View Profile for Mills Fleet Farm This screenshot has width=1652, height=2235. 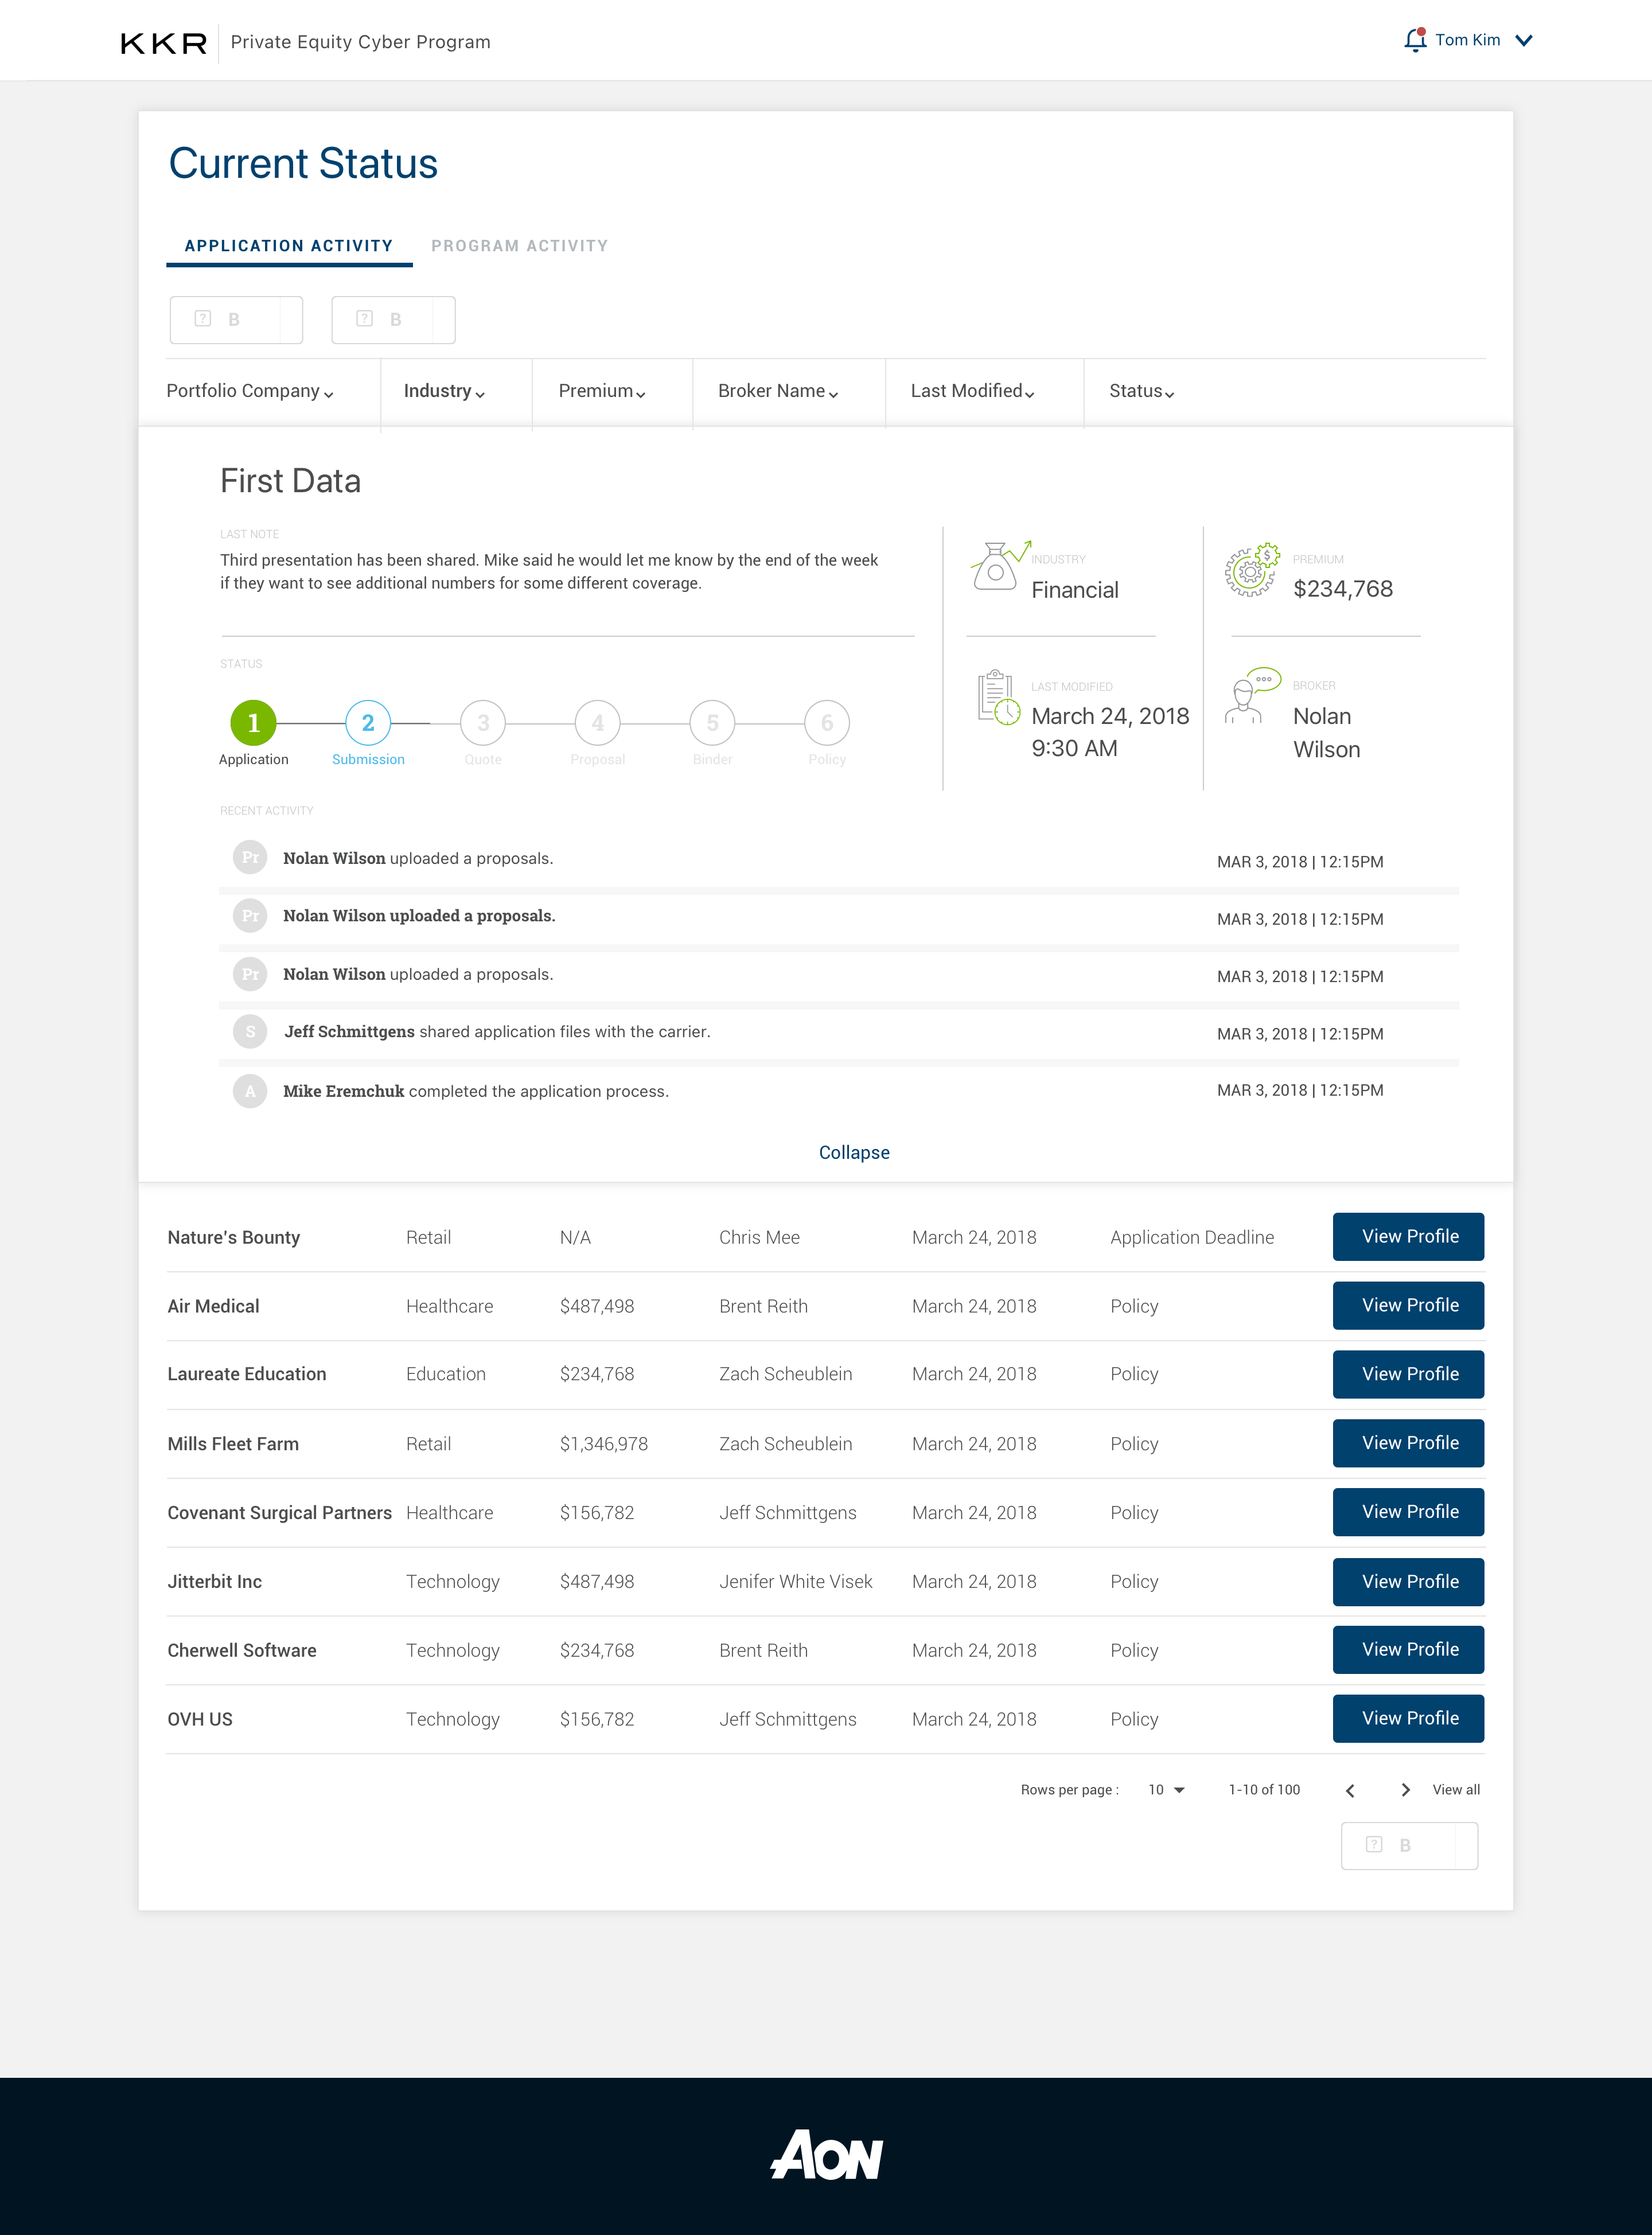pyautogui.click(x=1408, y=1444)
